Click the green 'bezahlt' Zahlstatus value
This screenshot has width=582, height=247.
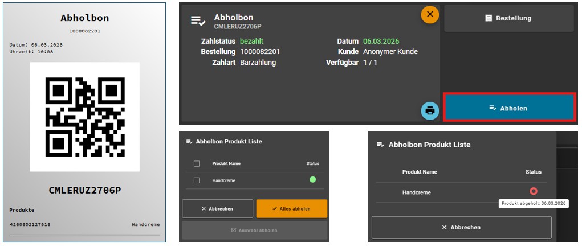[251, 41]
